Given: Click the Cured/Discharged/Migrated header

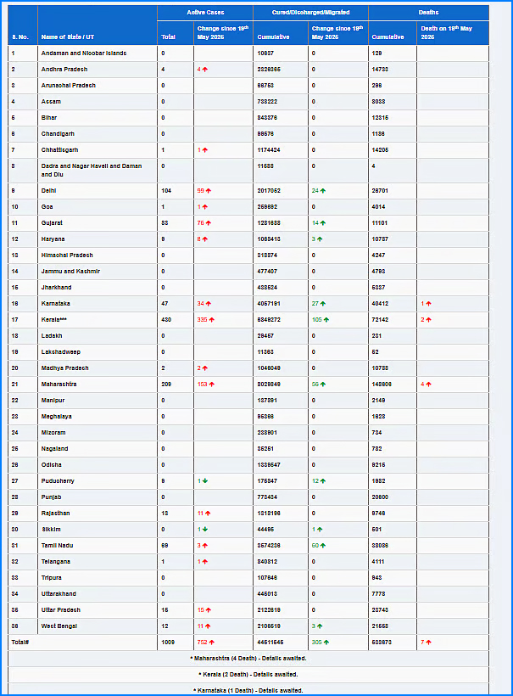Looking at the screenshot, I should click(310, 13).
